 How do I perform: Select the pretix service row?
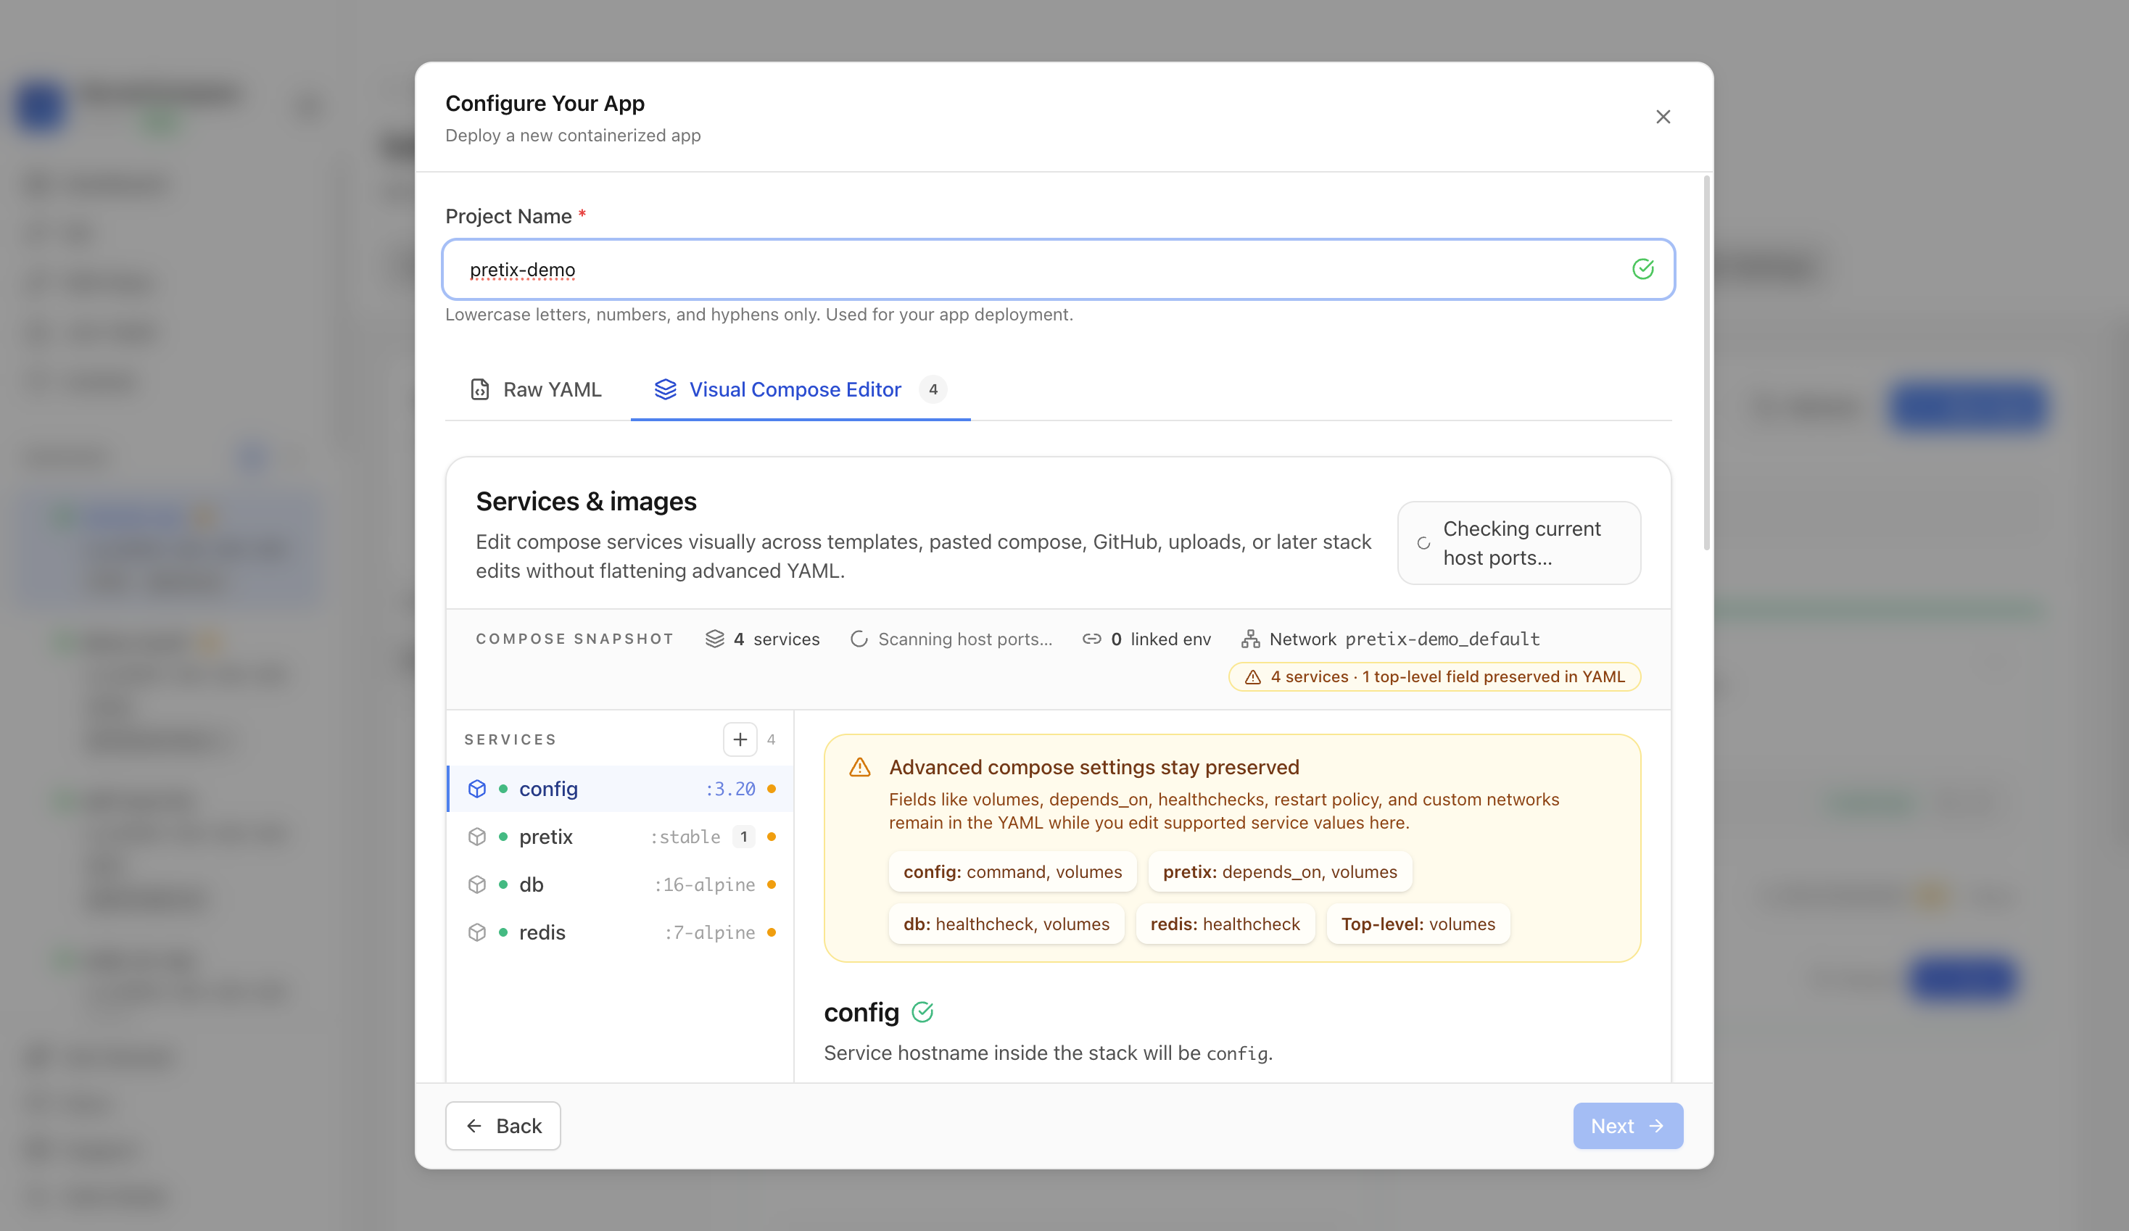[x=620, y=837]
